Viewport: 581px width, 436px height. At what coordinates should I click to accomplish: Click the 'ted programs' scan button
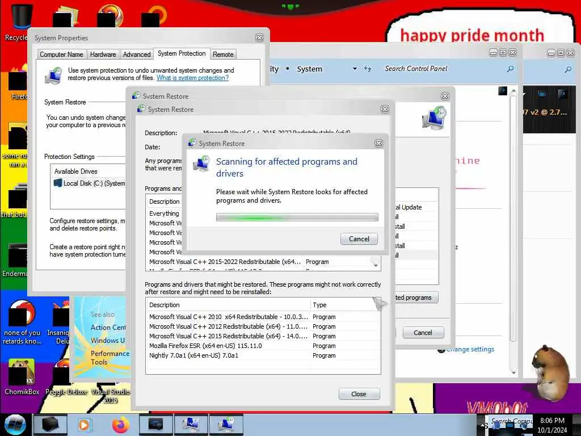pyautogui.click(x=416, y=297)
